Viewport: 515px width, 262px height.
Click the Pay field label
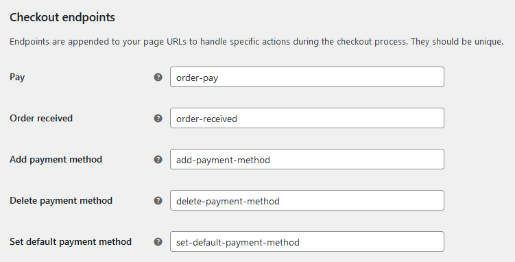pos(17,78)
